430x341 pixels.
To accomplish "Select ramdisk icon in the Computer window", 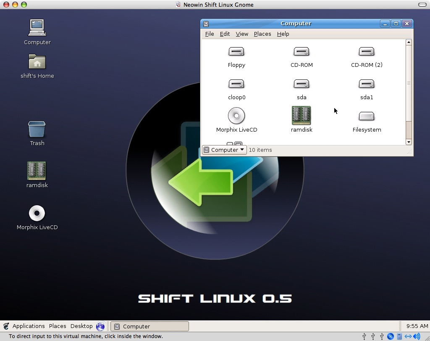I will (x=301, y=116).
